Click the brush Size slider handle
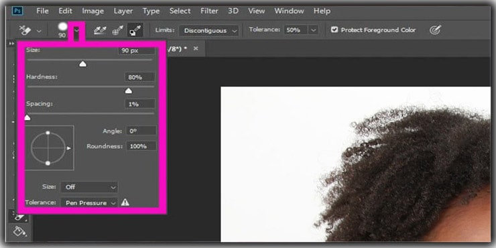 click(82, 64)
